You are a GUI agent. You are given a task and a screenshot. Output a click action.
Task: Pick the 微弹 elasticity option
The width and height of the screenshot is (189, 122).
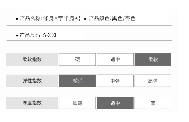click(x=77, y=81)
